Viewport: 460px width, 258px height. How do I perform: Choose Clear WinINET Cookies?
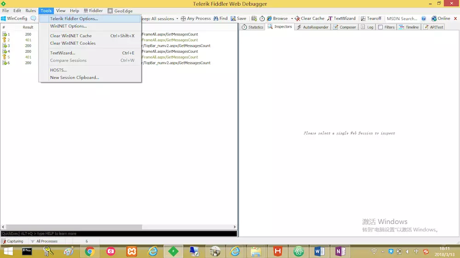(90, 43)
